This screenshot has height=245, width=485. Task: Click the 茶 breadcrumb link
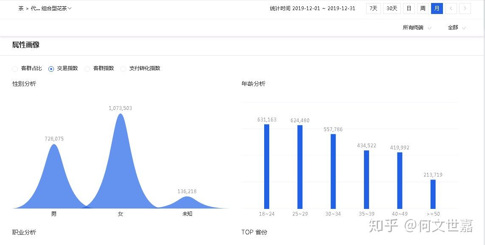point(21,8)
